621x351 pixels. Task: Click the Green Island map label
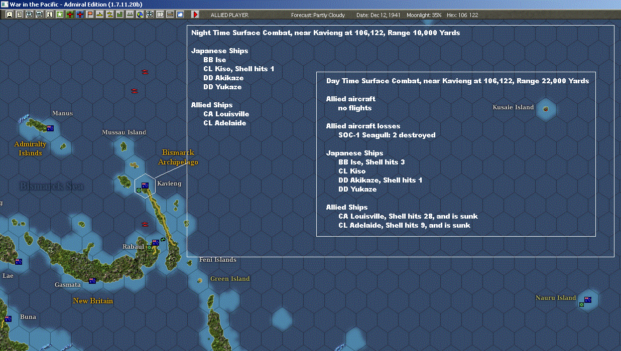tap(230, 279)
